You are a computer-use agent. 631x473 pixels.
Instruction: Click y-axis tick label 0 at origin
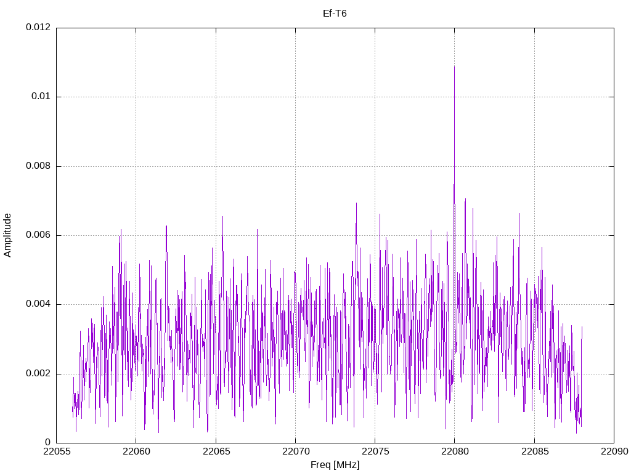coord(48,443)
